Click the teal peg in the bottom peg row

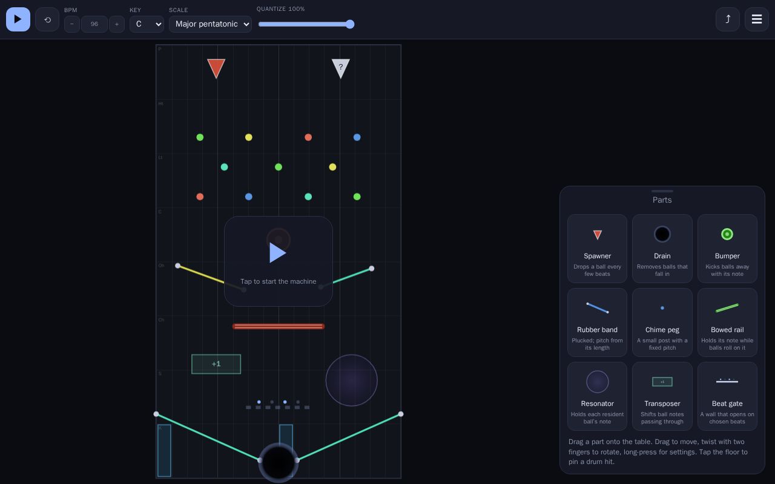[x=308, y=197]
